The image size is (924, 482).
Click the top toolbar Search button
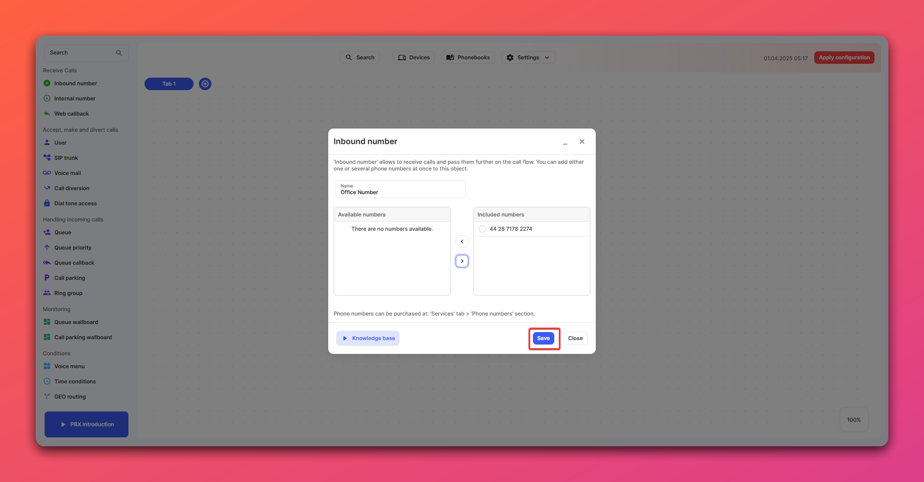coord(359,58)
